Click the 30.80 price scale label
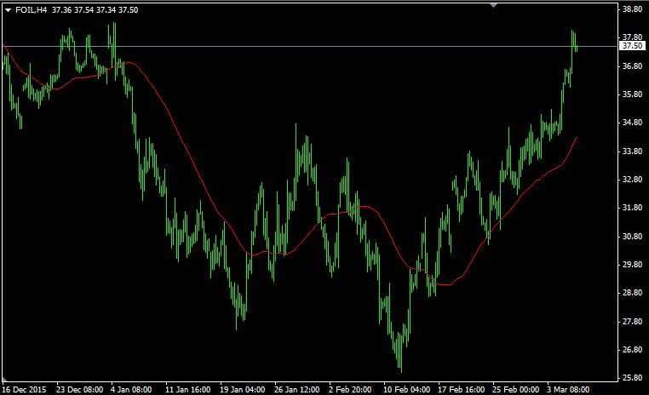The image size is (649, 395). tap(632, 237)
